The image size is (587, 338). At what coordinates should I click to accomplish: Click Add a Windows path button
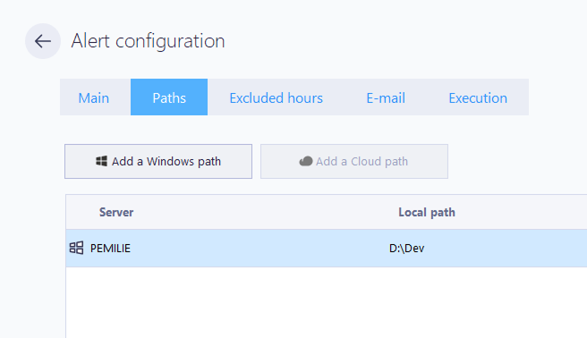point(158,162)
